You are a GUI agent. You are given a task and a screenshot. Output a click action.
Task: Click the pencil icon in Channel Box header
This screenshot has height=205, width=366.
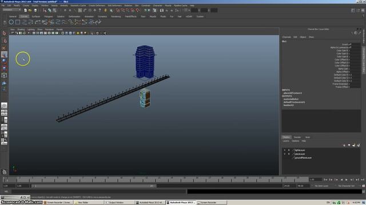(x=360, y=33)
